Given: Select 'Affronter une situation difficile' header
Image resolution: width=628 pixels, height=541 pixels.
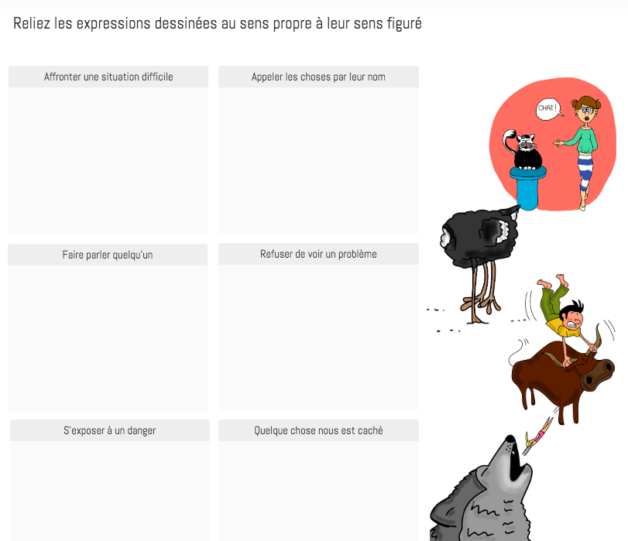Looking at the screenshot, I should (108, 77).
